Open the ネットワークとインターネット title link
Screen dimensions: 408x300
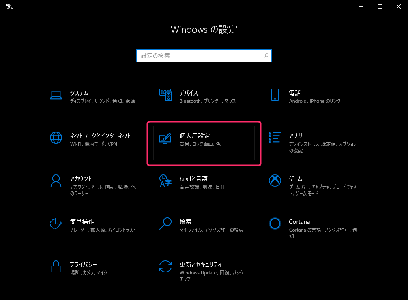(101, 136)
